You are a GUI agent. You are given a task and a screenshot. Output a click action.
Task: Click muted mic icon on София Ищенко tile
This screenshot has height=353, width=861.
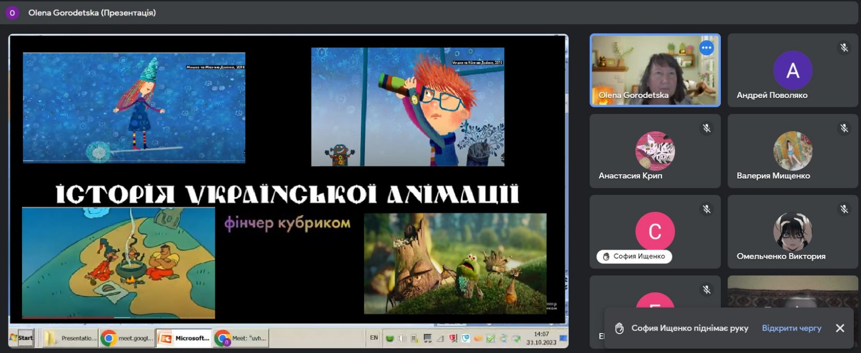[707, 209]
